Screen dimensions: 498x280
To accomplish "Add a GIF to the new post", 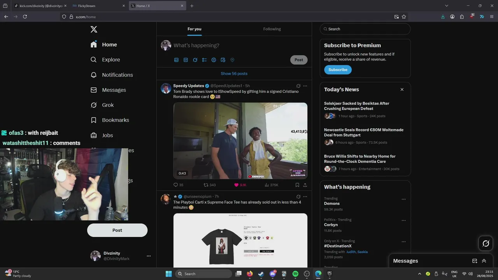I will [186, 60].
